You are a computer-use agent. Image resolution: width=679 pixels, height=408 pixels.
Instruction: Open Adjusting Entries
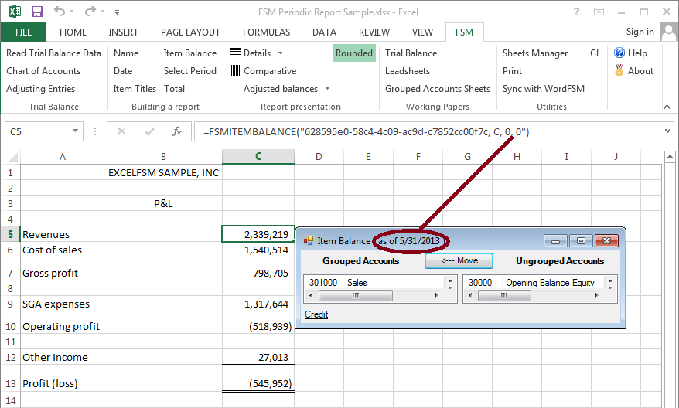click(41, 89)
